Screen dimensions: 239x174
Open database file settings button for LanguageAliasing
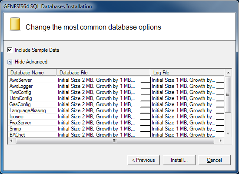click(x=145, y=110)
